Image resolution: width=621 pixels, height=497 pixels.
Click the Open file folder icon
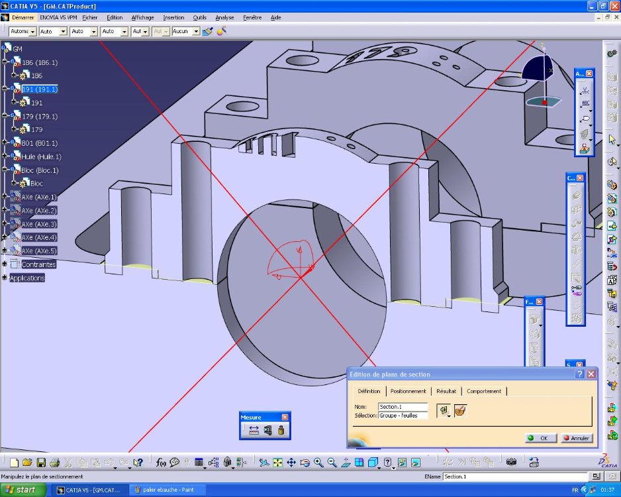(27, 463)
